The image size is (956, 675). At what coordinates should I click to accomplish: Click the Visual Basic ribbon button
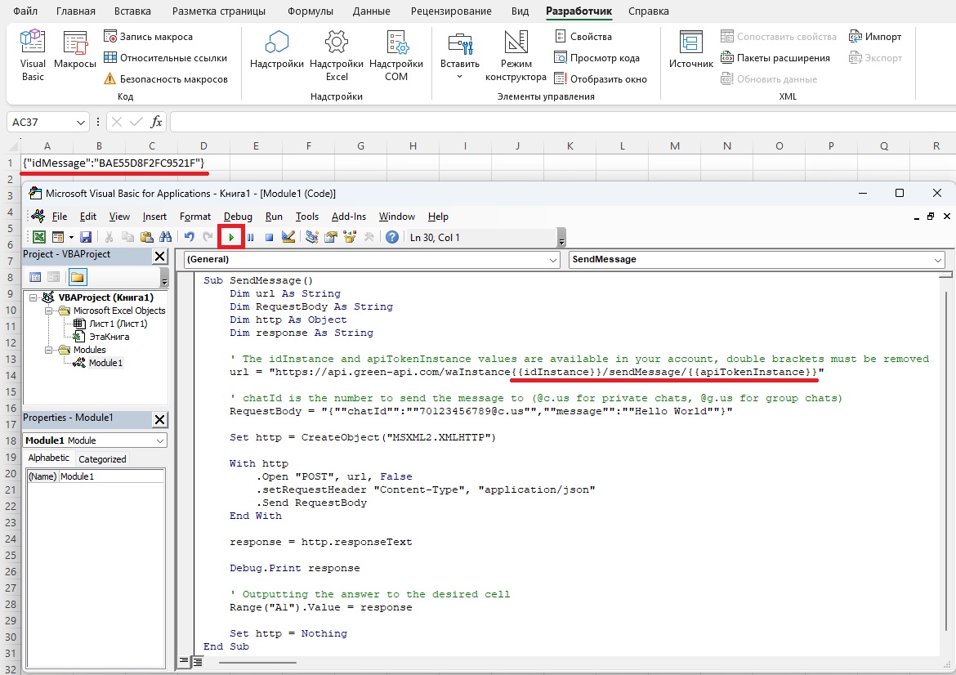point(33,56)
